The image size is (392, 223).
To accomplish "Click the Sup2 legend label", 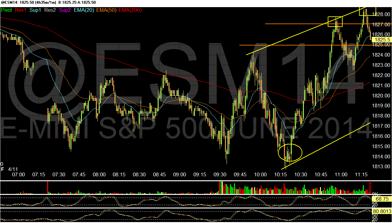I will click(65, 10).
